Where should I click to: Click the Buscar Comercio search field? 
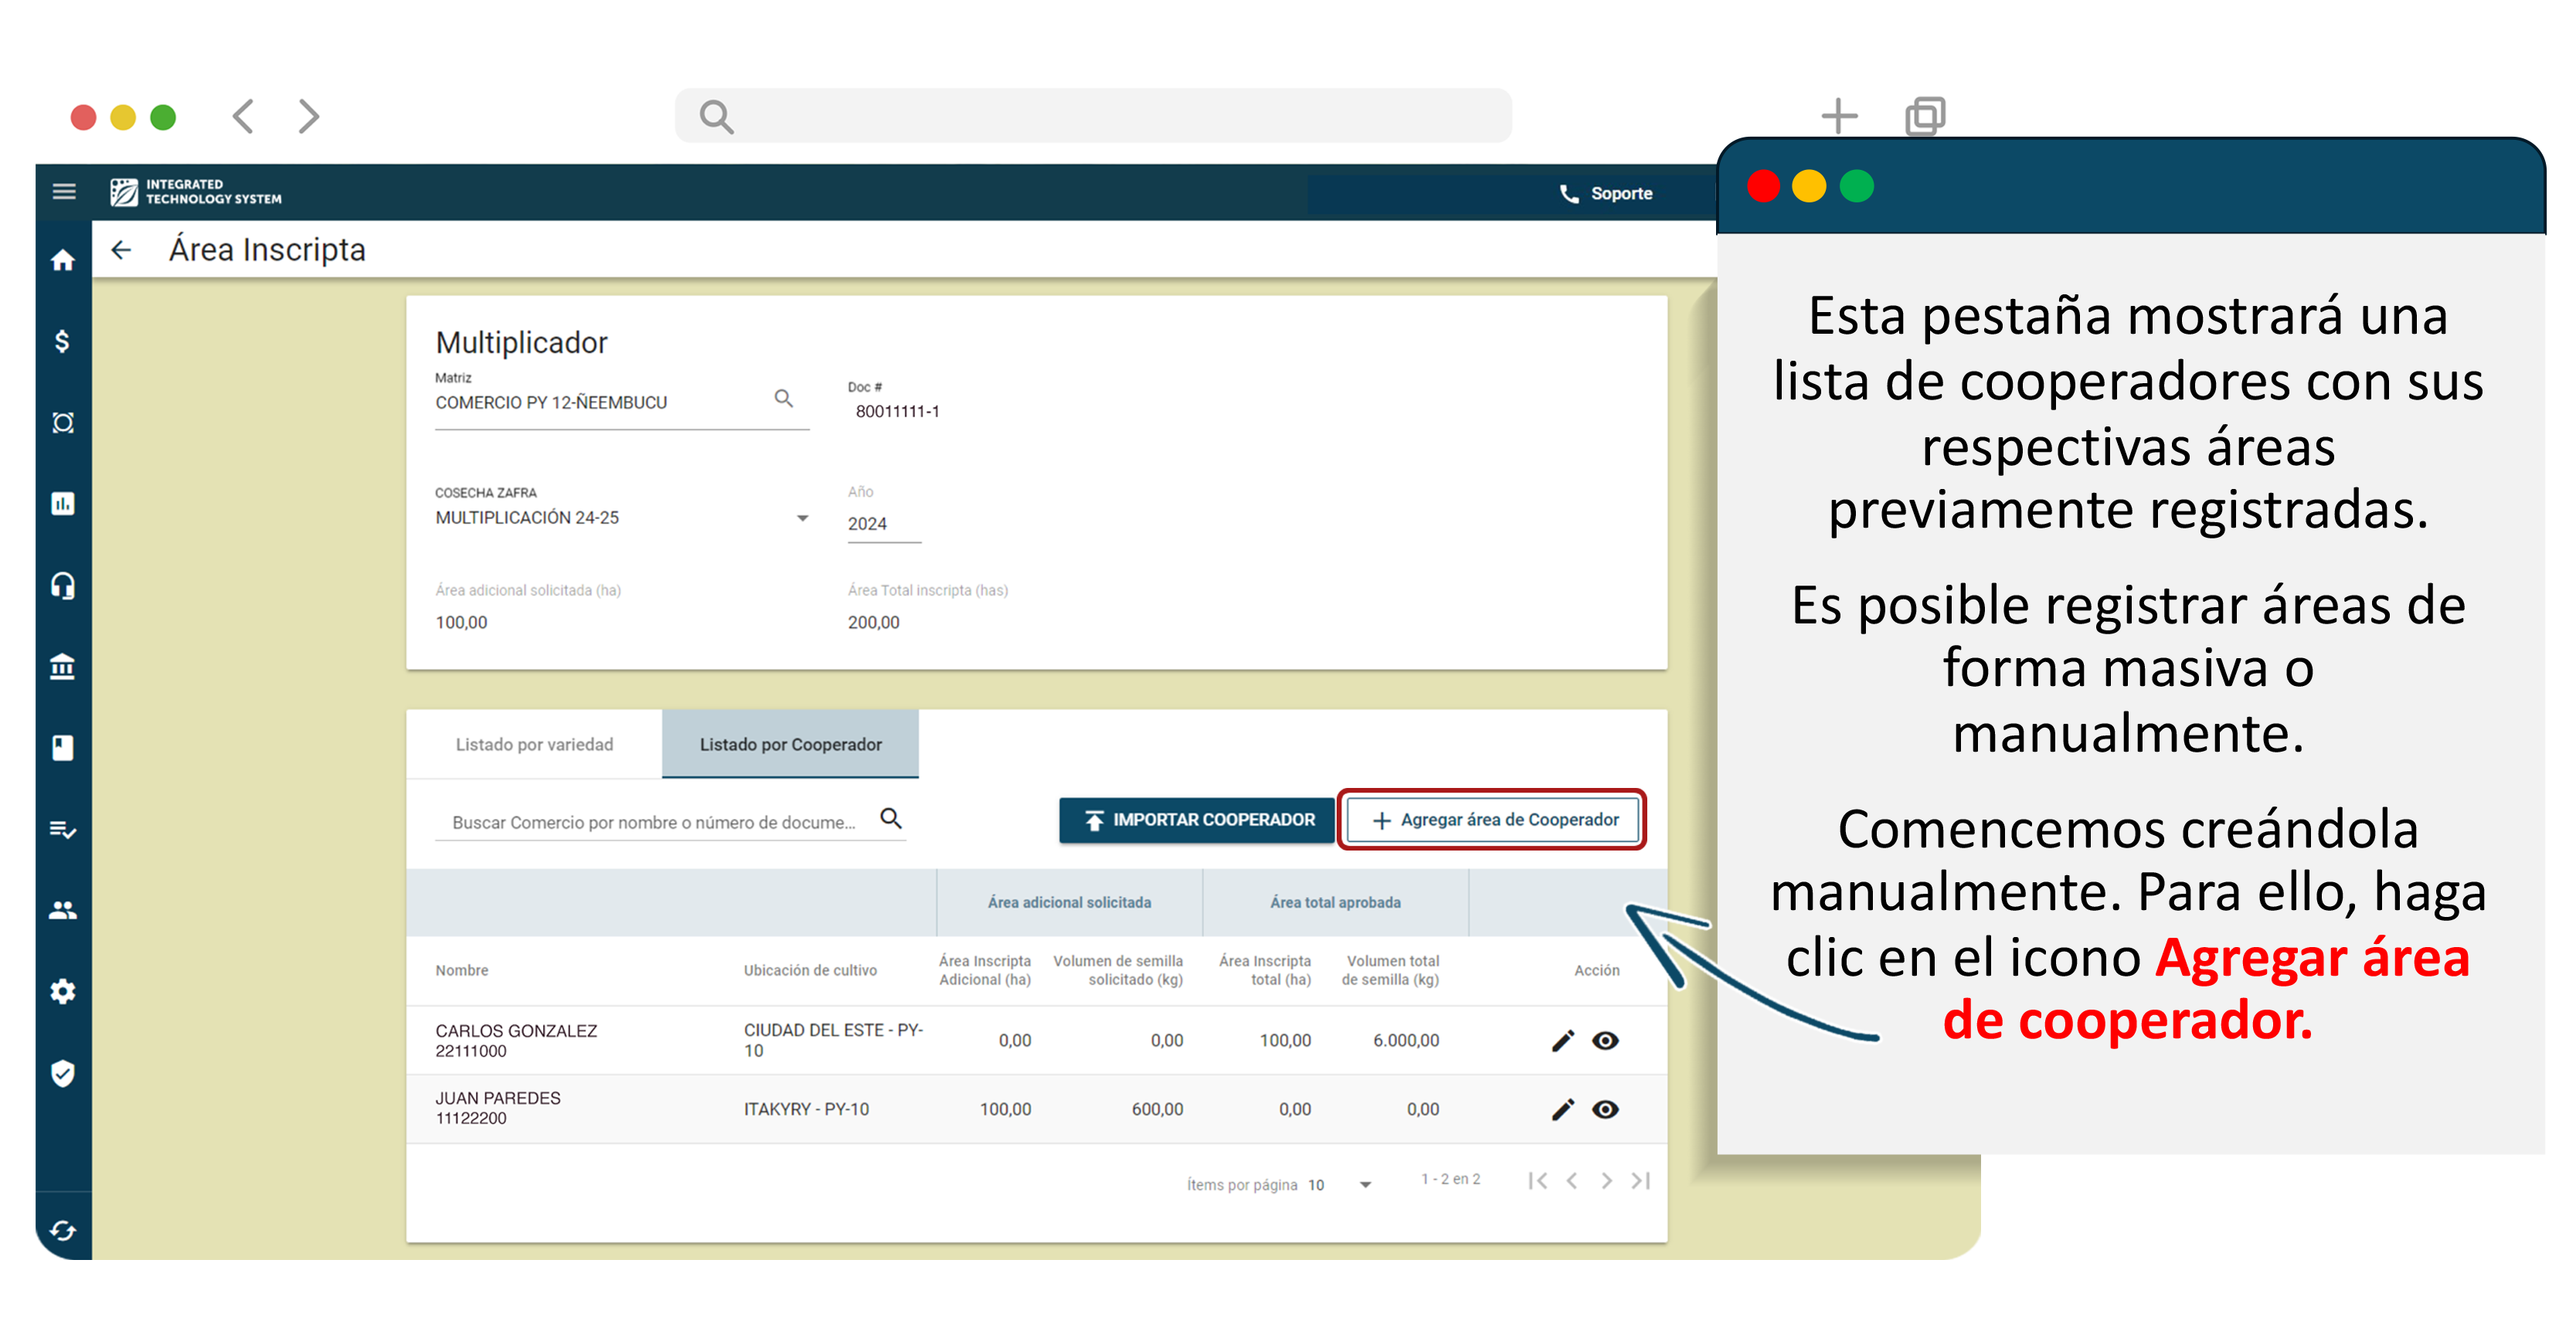tap(653, 822)
